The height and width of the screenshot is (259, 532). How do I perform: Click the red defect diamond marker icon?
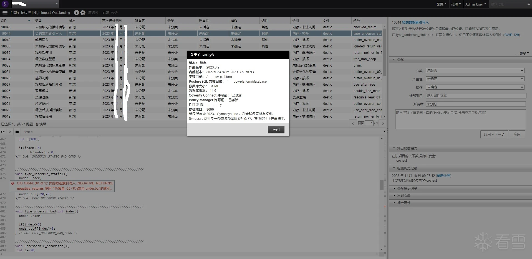[12, 183]
